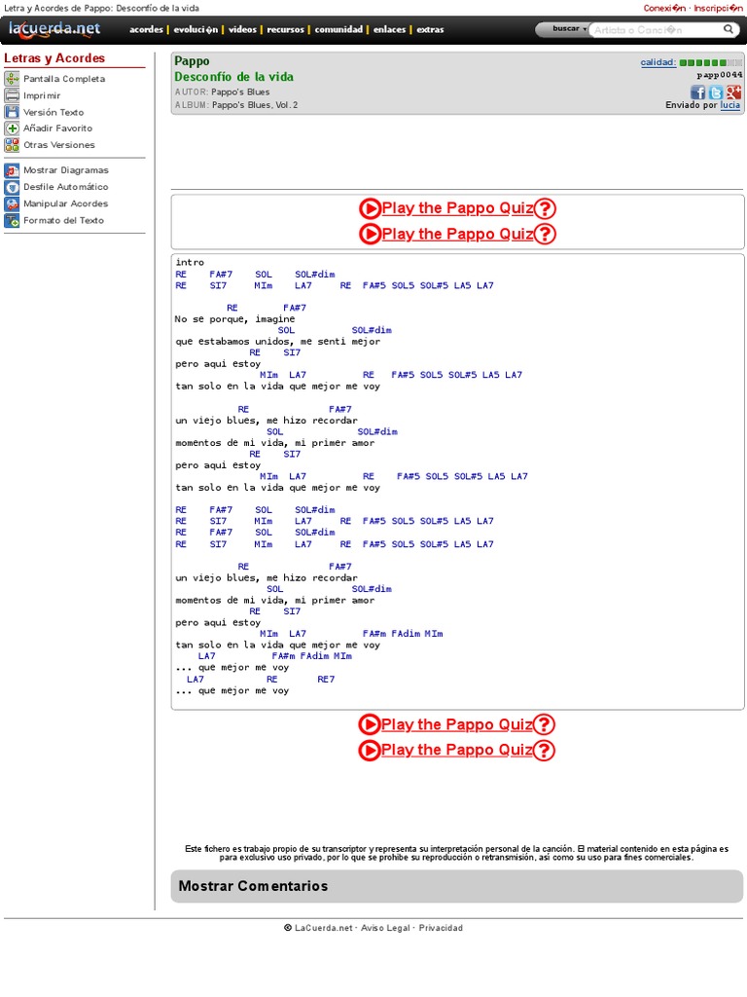Open the acordes menu

(146, 29)
